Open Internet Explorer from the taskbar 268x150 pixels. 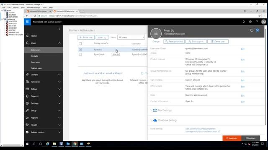tap(47, 144)
